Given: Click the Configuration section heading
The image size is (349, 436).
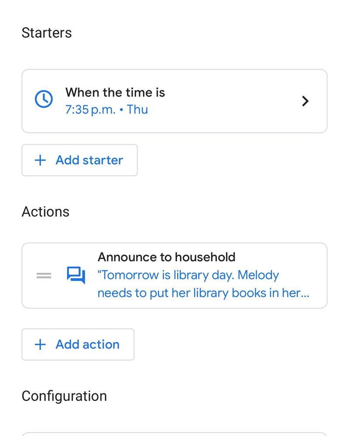Looking at the screenshot, I should [x=64, y=396].
